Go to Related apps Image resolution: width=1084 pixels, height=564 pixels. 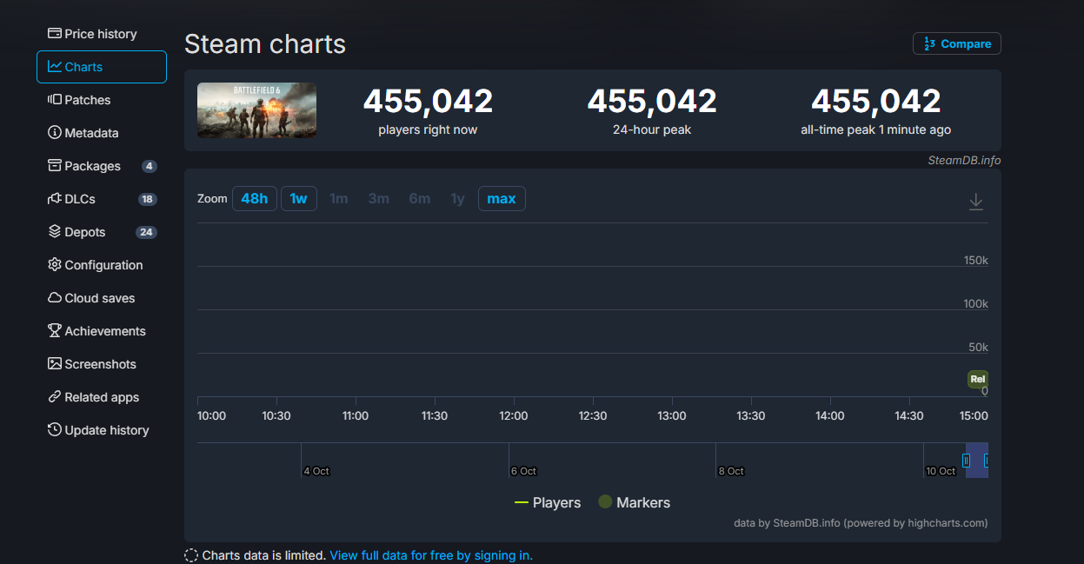[101, 397]
